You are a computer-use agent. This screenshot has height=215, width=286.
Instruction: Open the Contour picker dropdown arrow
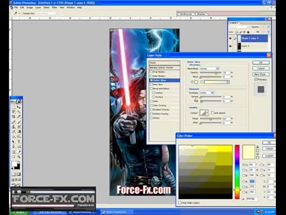[x=207, y=113]
